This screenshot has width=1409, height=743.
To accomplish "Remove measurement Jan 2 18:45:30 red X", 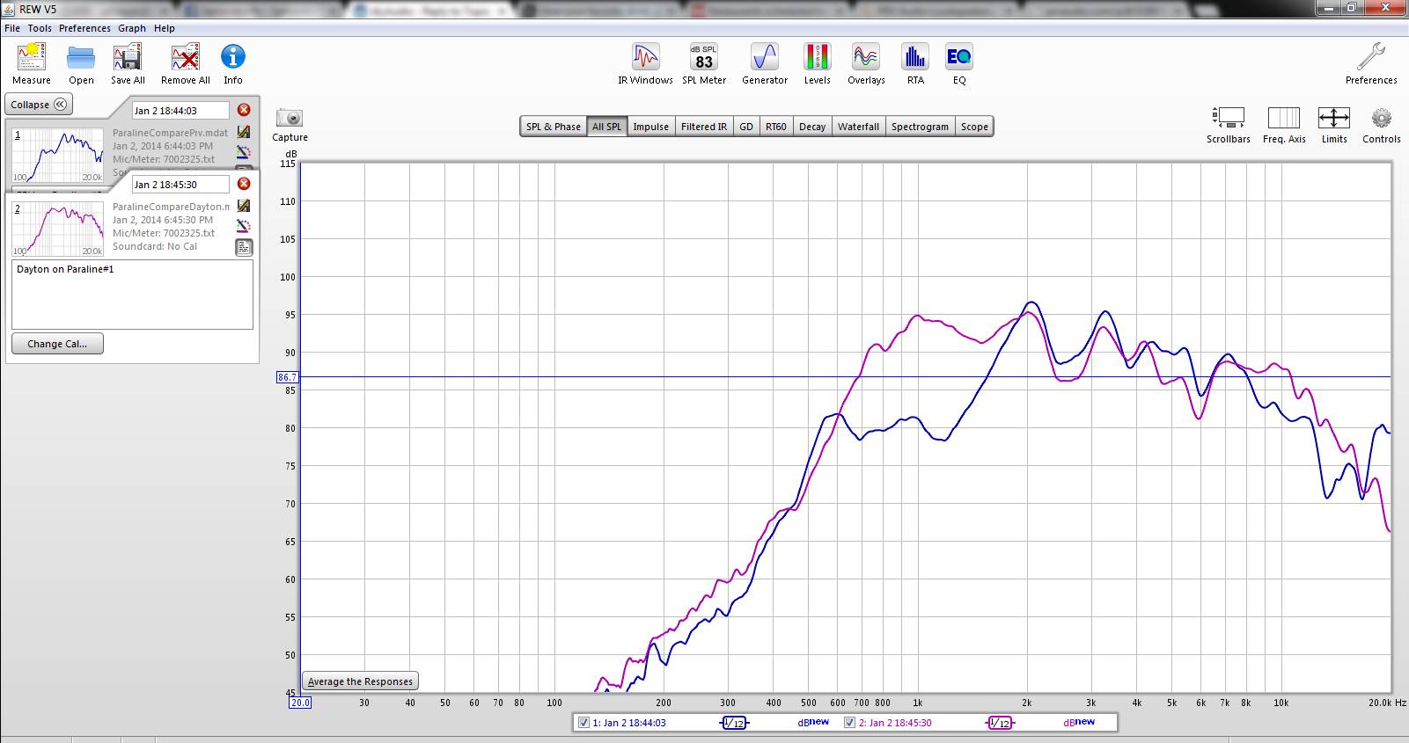I will [244, 184].
